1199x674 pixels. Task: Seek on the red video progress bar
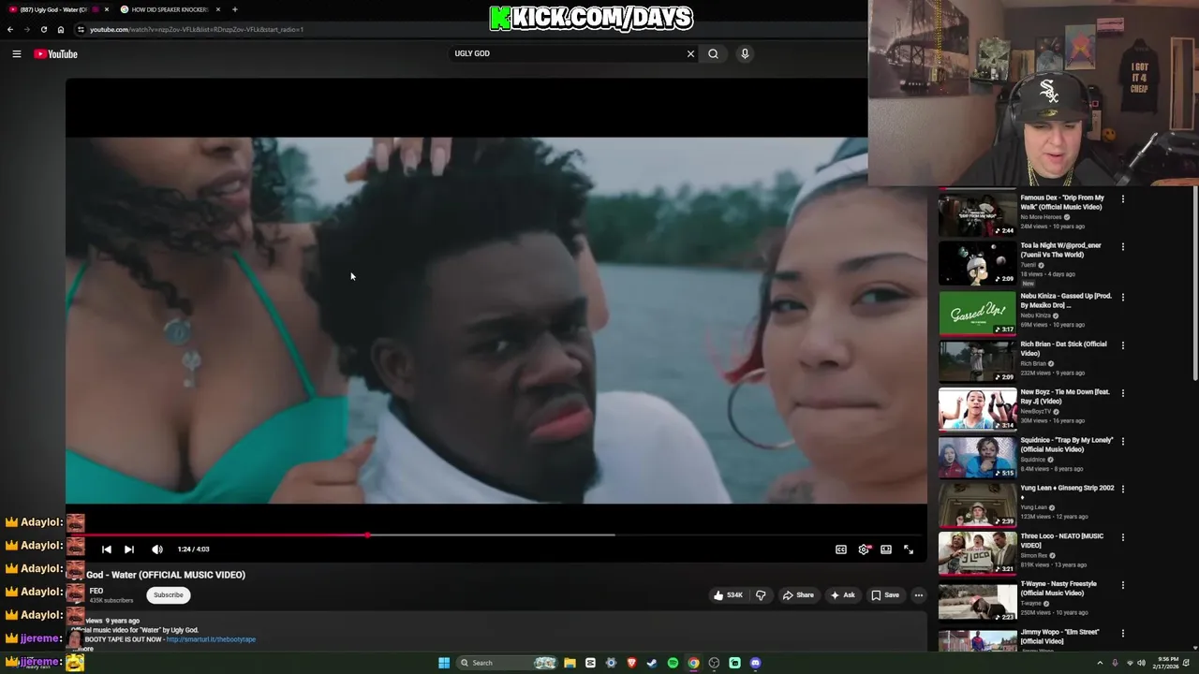pyautogui.click(x=496, y=535)
